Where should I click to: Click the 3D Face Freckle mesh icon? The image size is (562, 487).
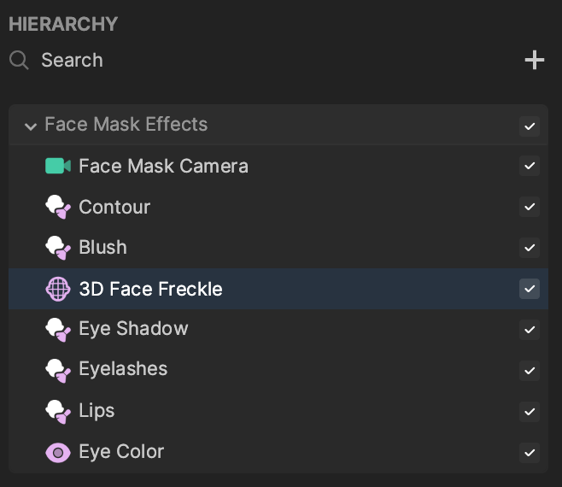pos(58,289)
